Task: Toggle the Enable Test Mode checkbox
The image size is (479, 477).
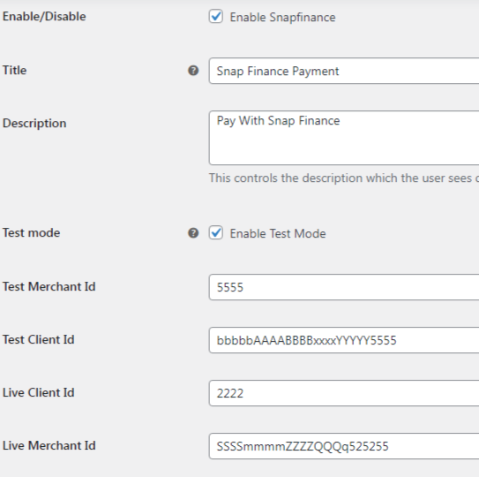Action: pyautogui.click(x=216, y=232)
